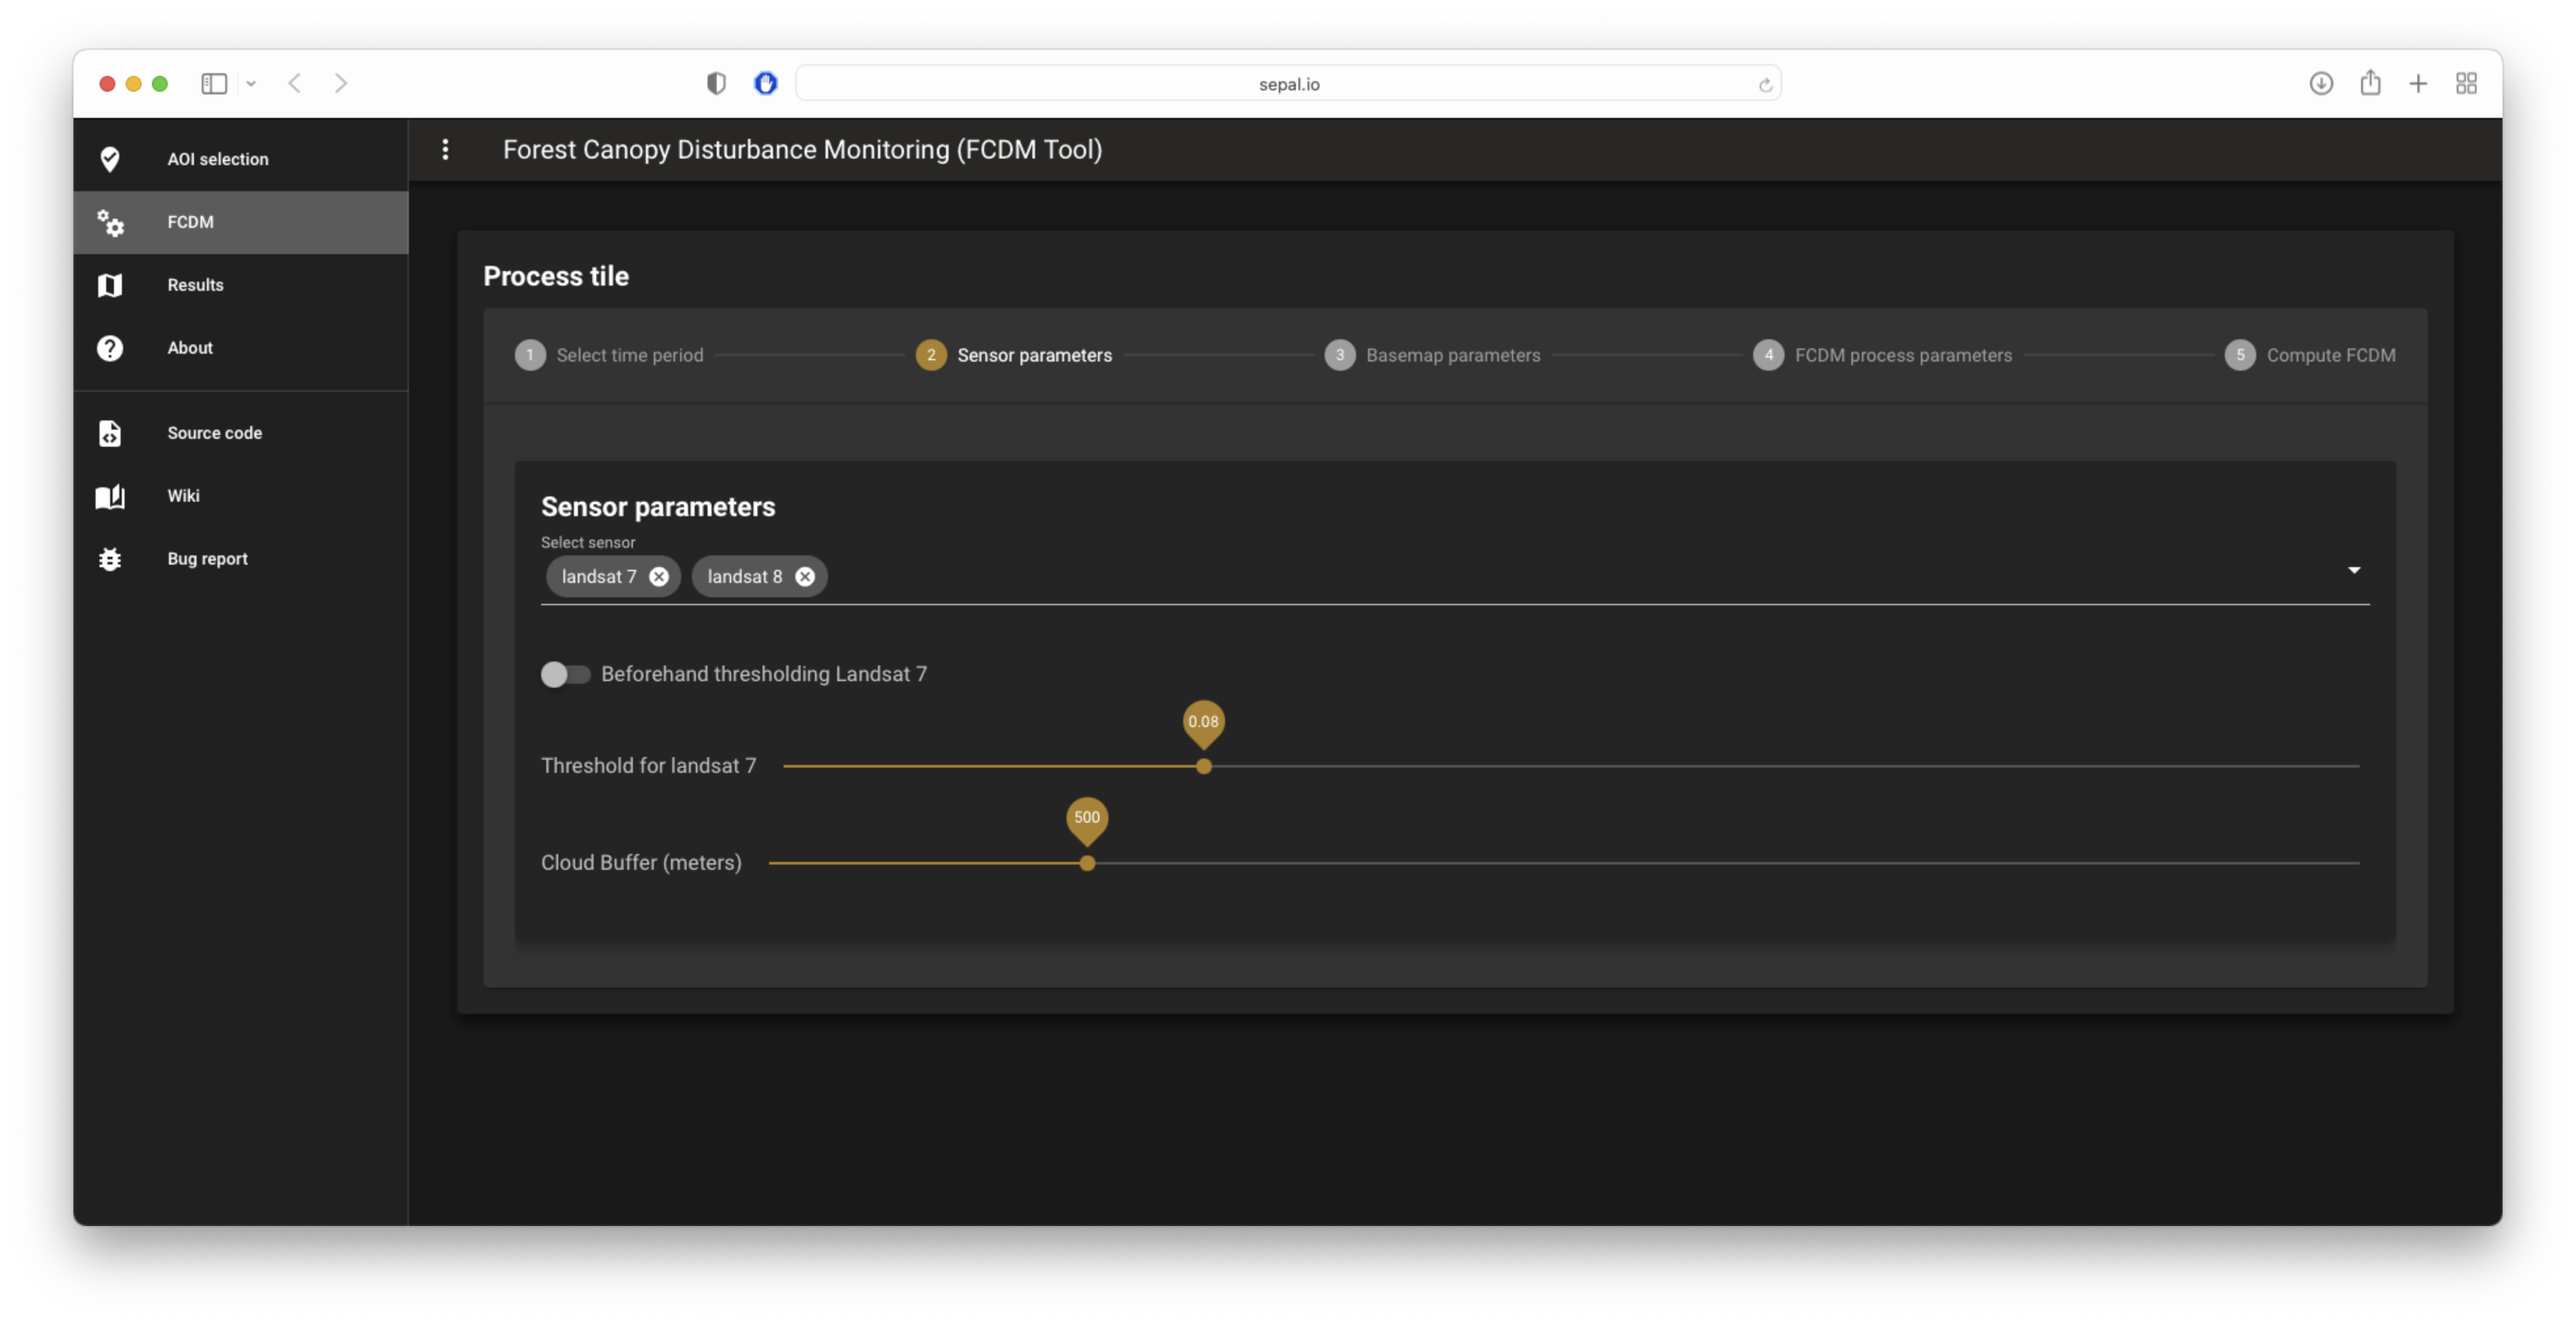Open the three-dot app menu
Image resolution: width=2576 pixels, height=1323 pixels.
coord(445,150)
